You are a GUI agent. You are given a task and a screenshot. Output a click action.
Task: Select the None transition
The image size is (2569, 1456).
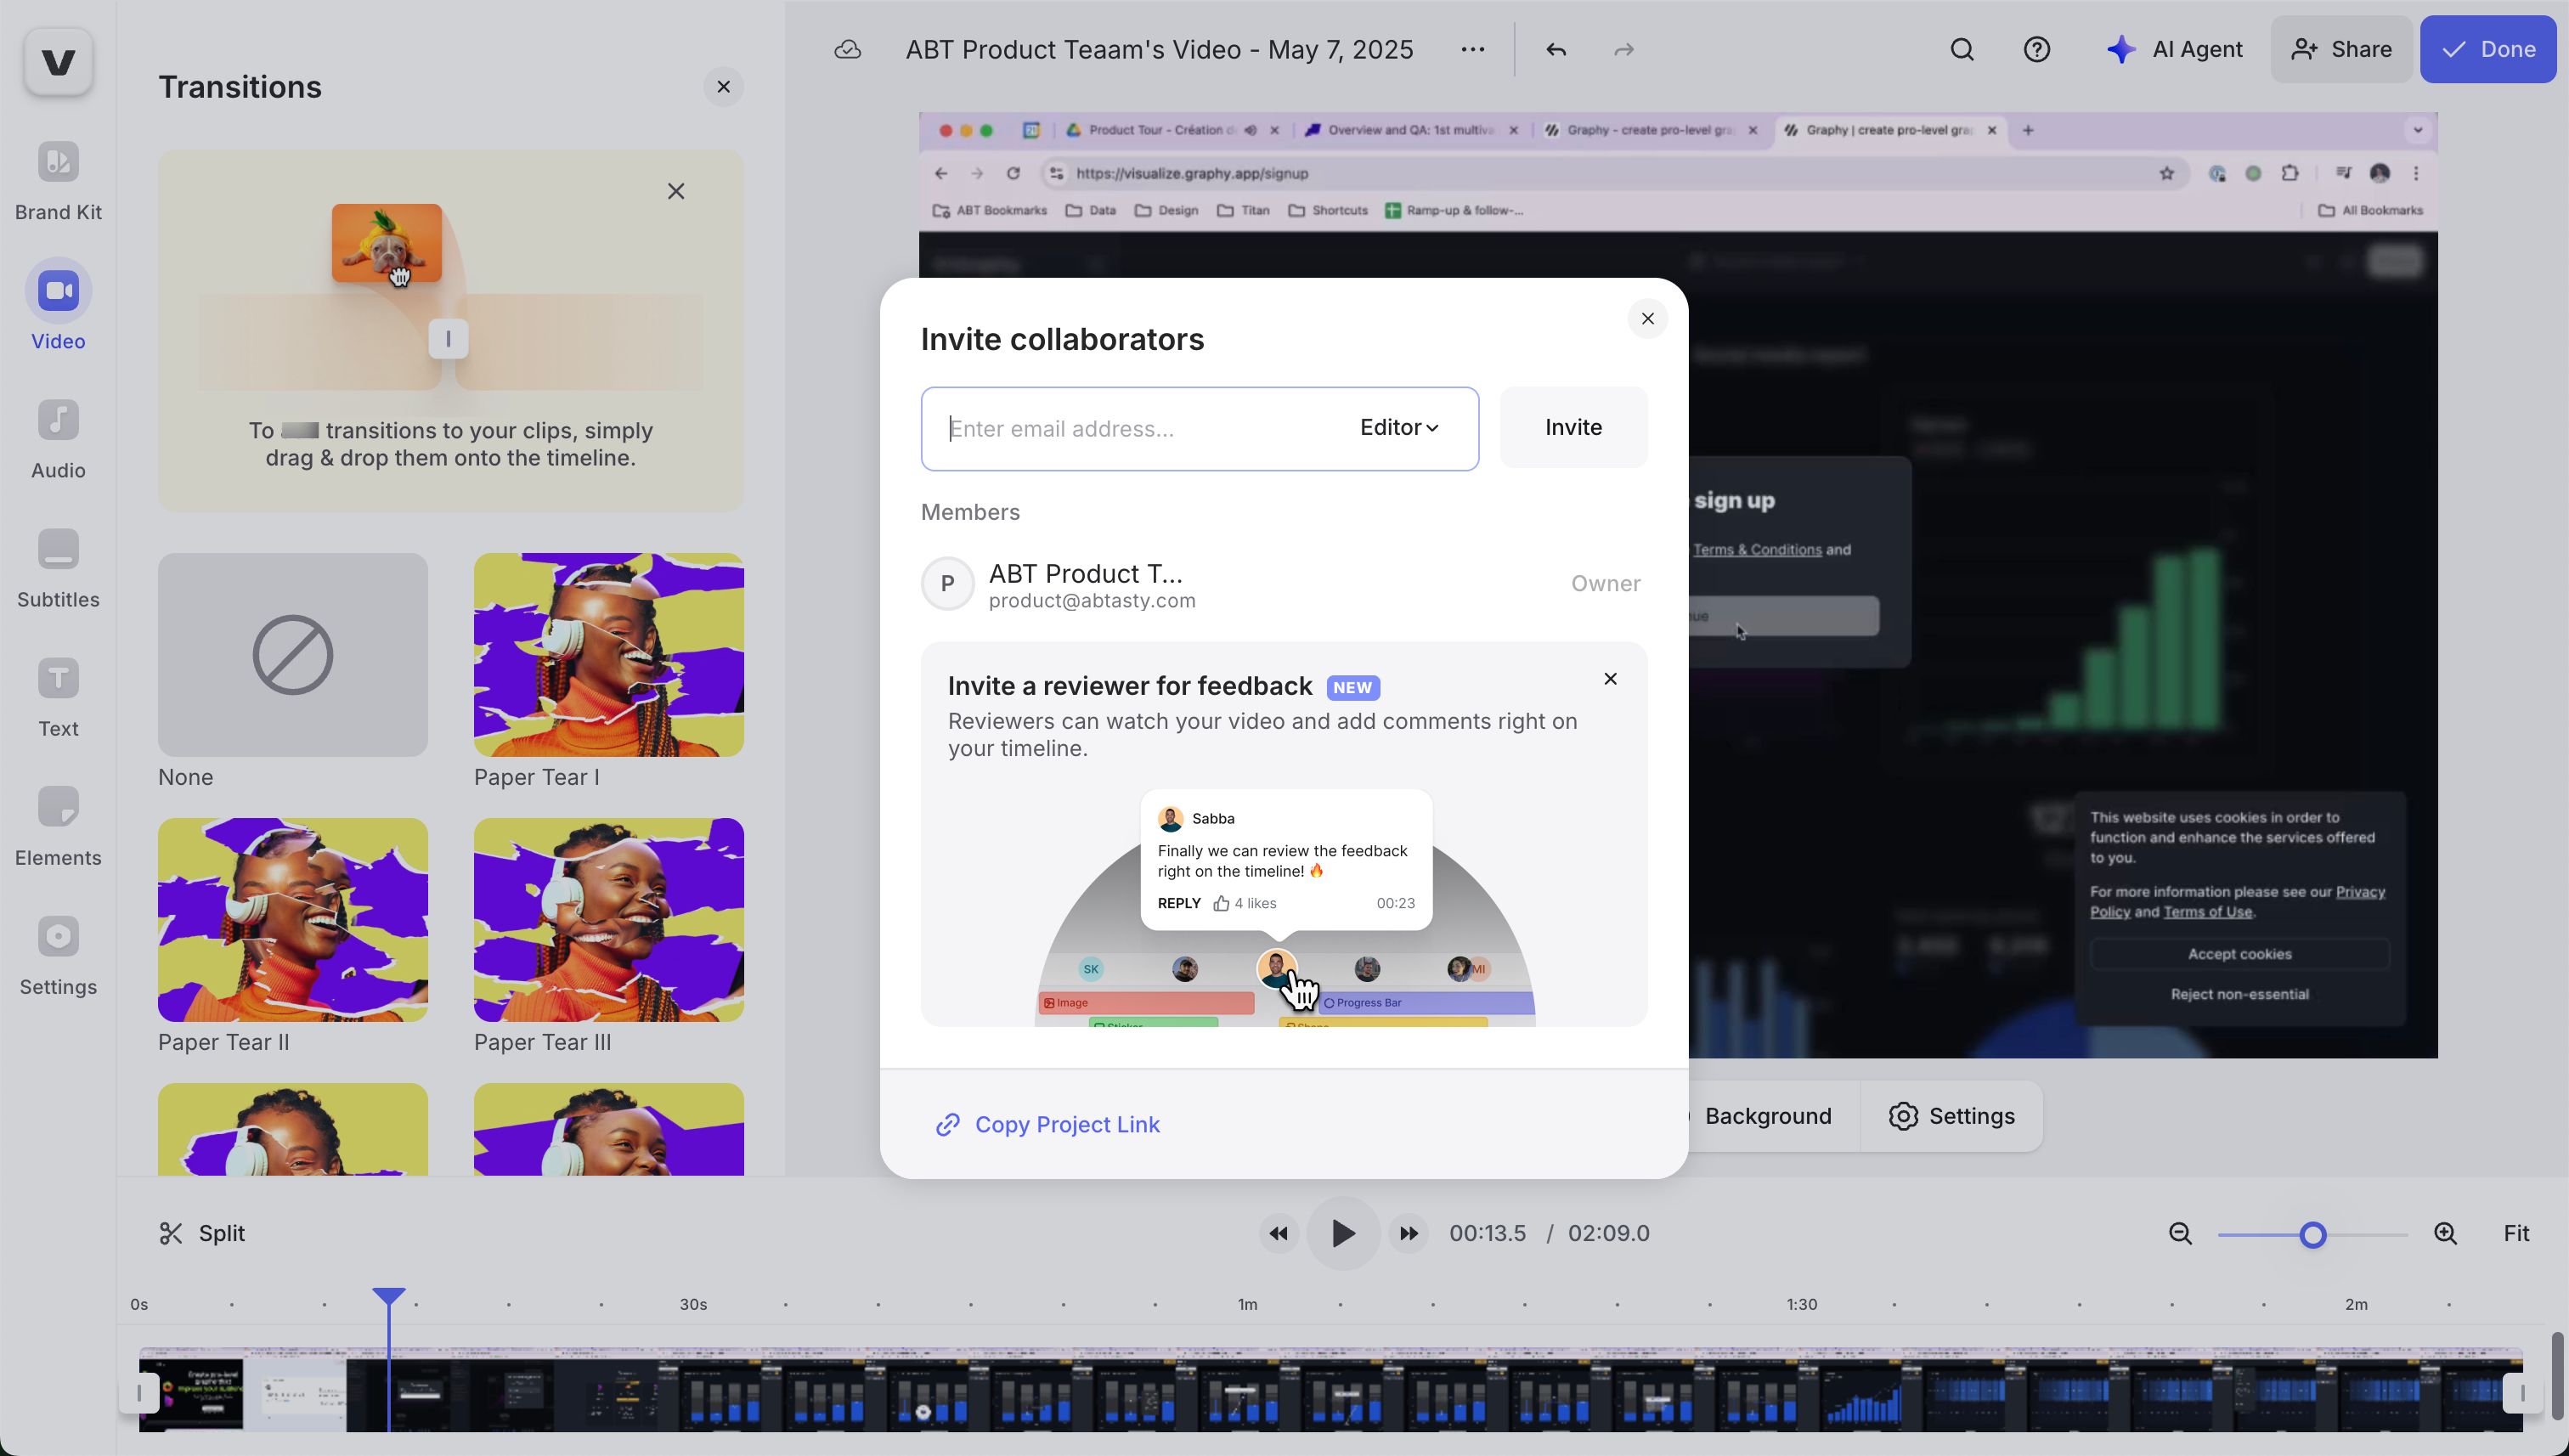point(293,655)
